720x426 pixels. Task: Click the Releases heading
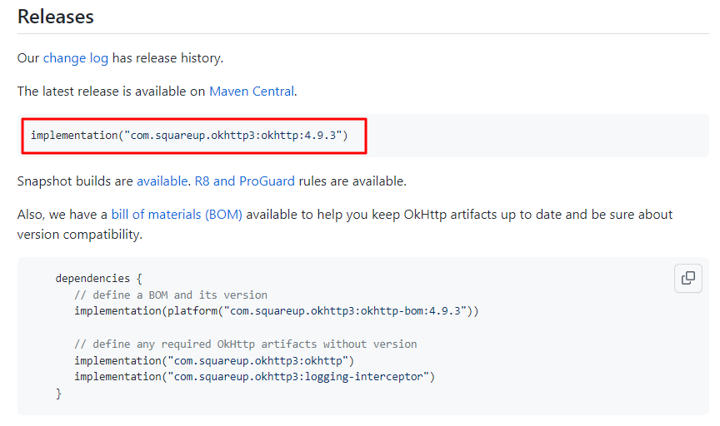click(56, 17)
